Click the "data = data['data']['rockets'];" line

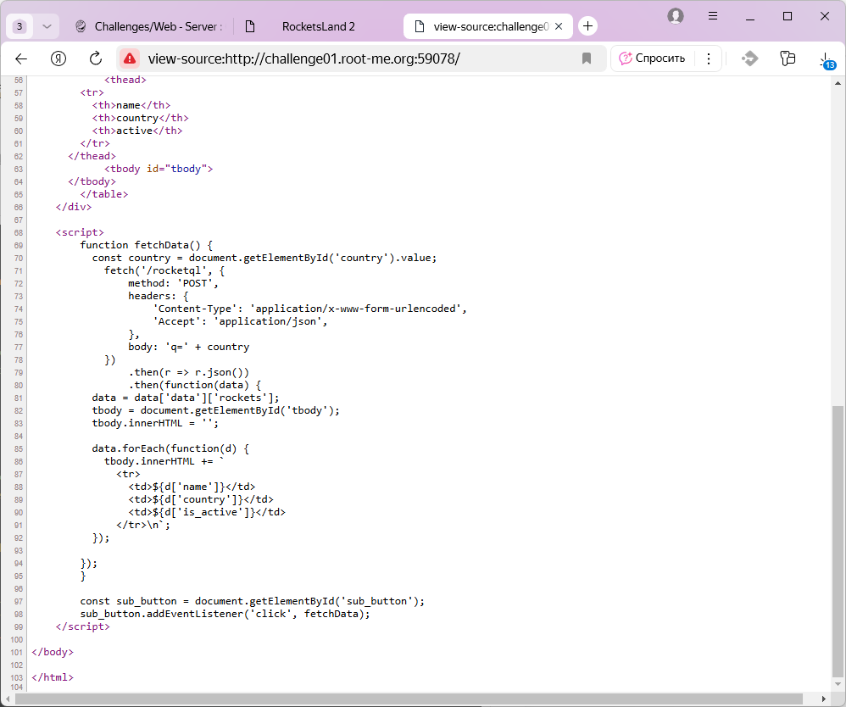[x=186, y=398]
